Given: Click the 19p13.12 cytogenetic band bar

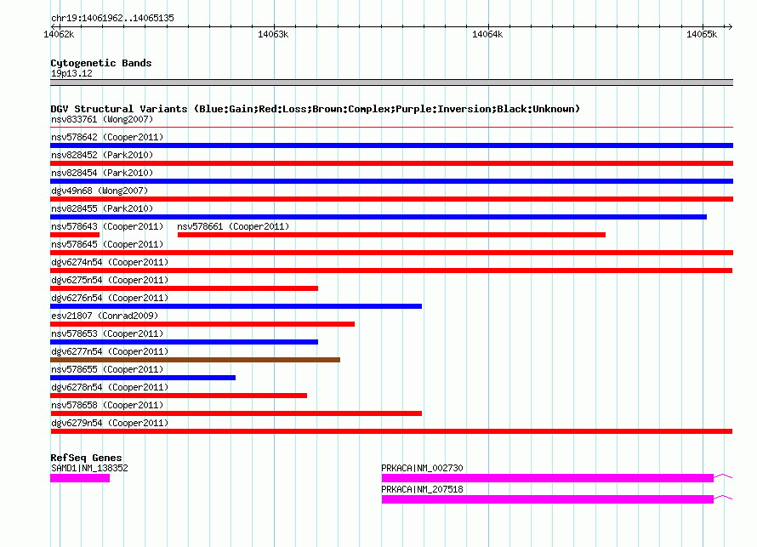Looking at the screenshot, I should pos(391,83).
